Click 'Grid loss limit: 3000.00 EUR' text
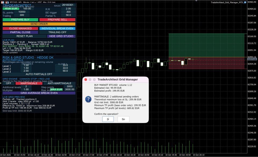258x157 pixels. click(x=17, y=111)
